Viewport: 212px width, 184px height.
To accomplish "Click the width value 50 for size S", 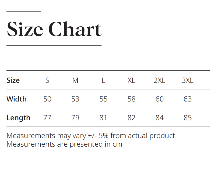I will coord(47,99).
